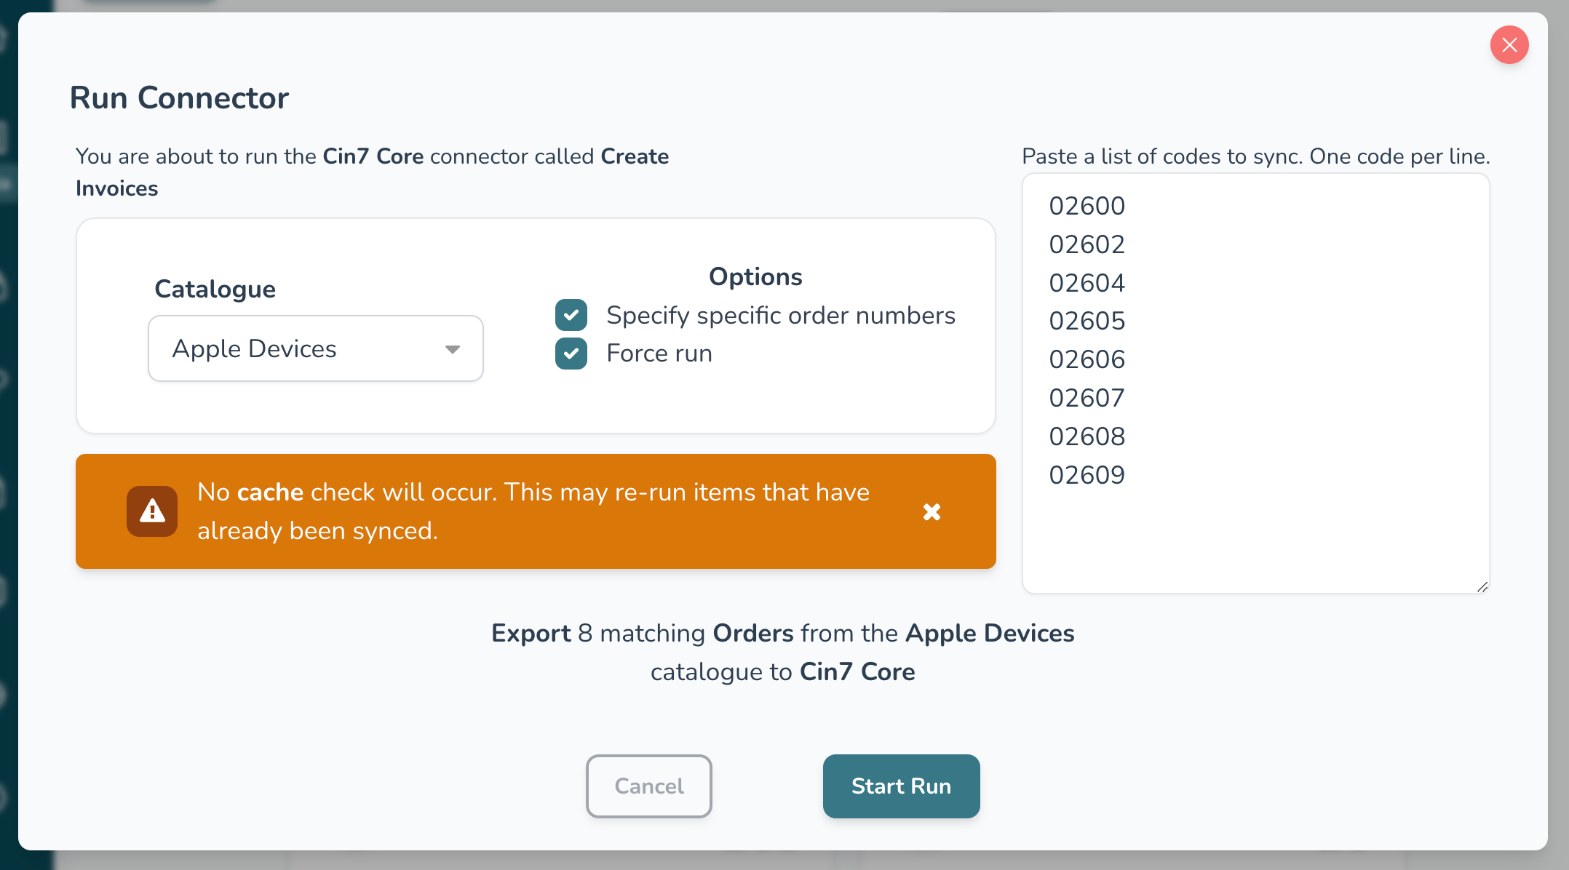1569x870 pixels.
Task: Click the 'Specify specific order numbers' label text
Action: click(x=780, y=316)
